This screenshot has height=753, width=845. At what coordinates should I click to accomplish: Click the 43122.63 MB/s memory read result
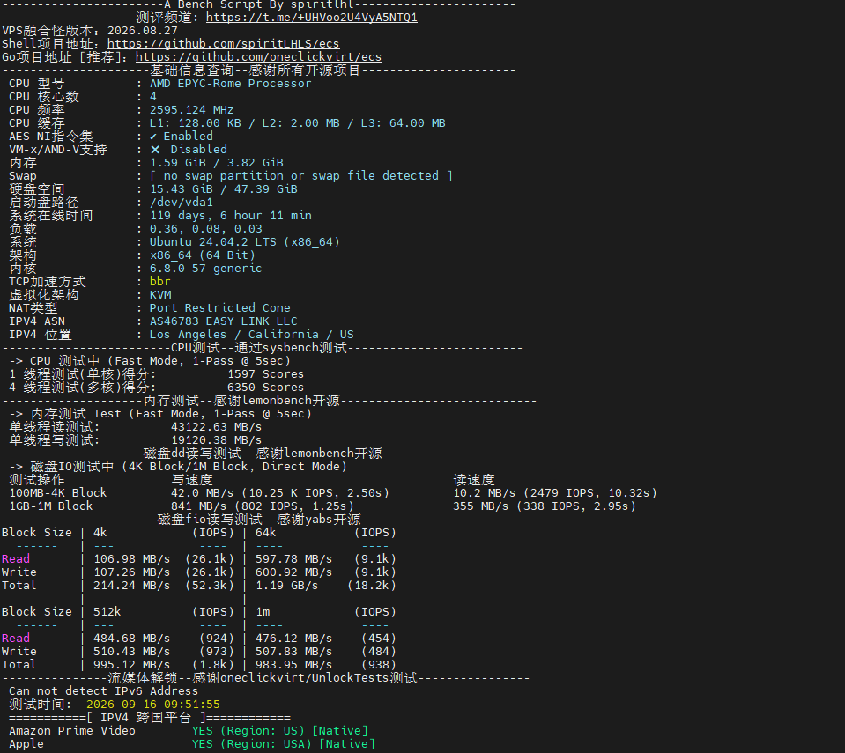pyautogui.click(x=216, y=427)
